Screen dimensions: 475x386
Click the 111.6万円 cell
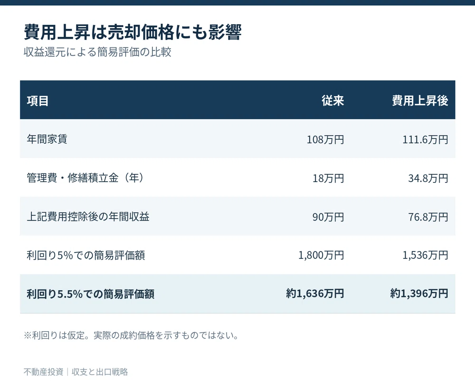(425, 139)
